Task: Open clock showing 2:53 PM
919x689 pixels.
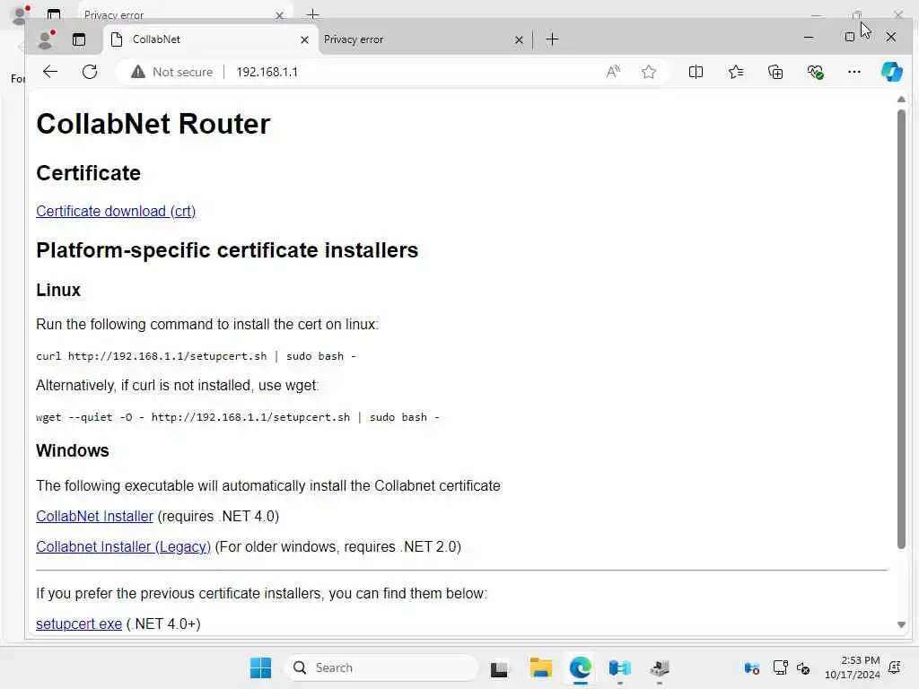Action: pyautogui.click(x=853, y=667)
